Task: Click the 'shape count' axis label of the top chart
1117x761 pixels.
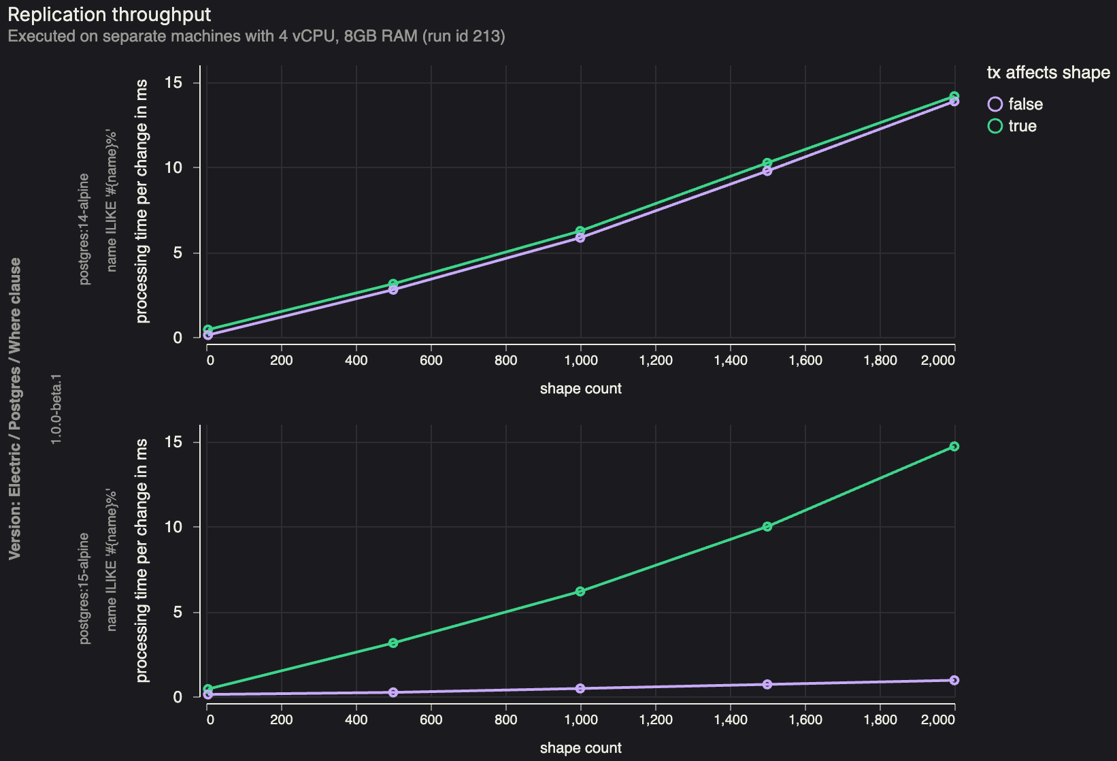Action: coord(581,388)
